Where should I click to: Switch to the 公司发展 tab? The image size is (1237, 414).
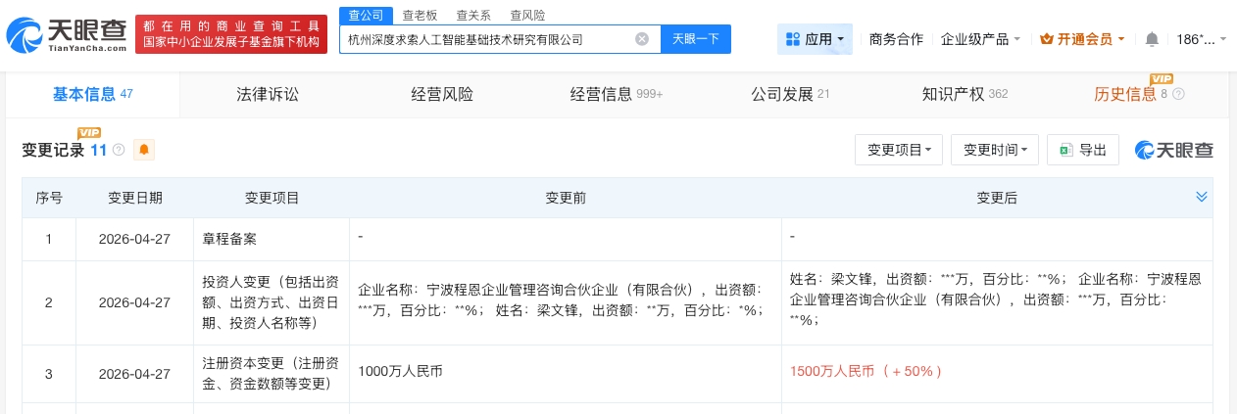tap(790, 95)
